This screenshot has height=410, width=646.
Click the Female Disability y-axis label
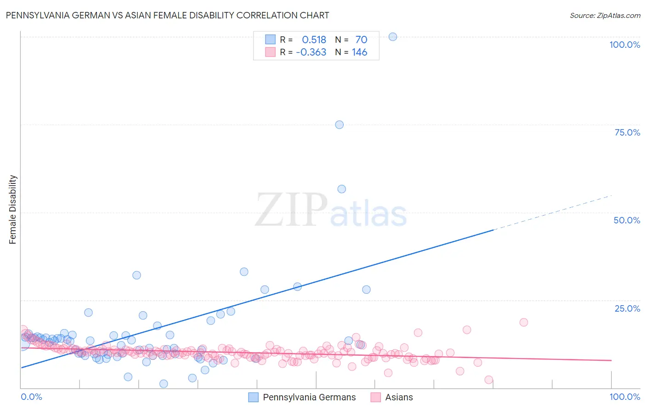(12, 210)
